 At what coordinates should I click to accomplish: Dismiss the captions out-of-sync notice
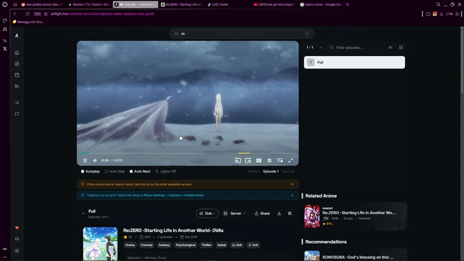coord(292,195)
